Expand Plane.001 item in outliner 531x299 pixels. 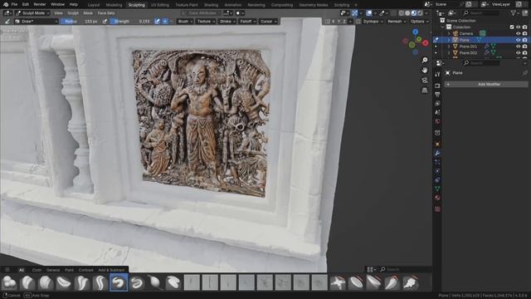pyautogui.click(x=449, y=47)
